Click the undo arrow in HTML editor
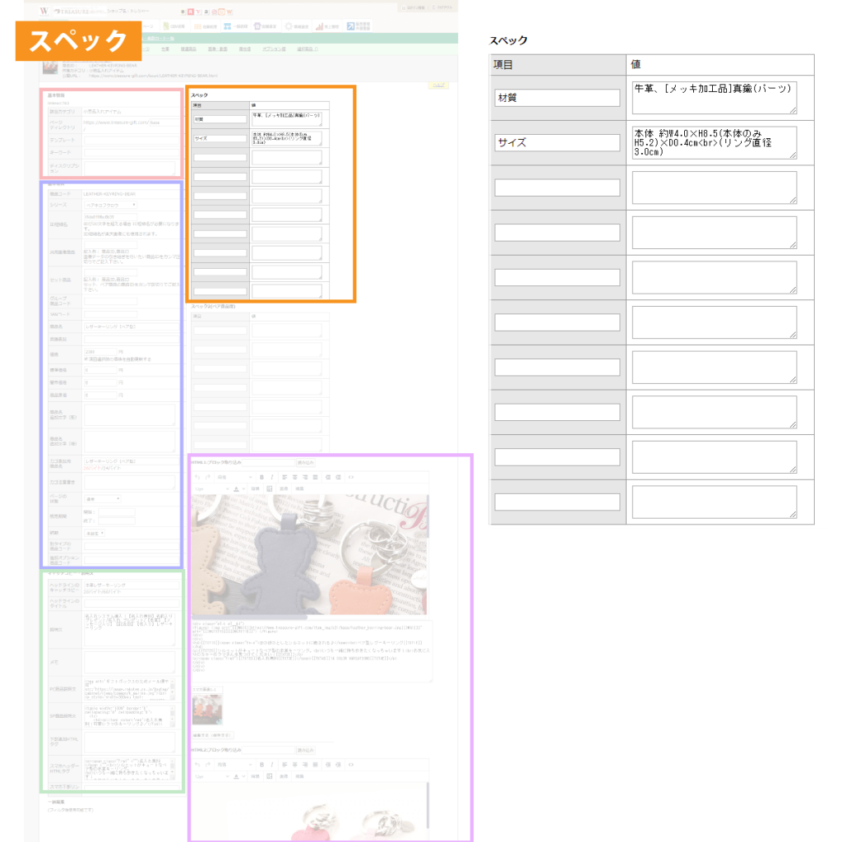842x842 pixels. pyautogui.click(x=197, y=477)
